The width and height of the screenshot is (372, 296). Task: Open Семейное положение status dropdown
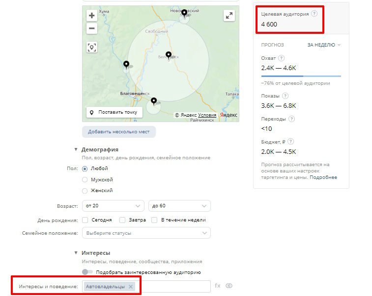coord(146,233)
